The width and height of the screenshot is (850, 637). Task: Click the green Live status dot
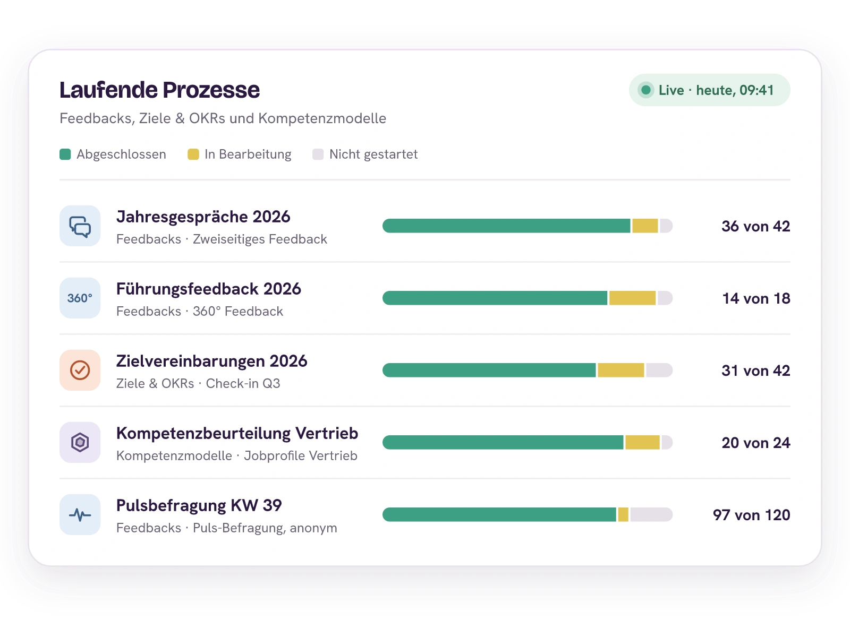click(x=646, y=90)
